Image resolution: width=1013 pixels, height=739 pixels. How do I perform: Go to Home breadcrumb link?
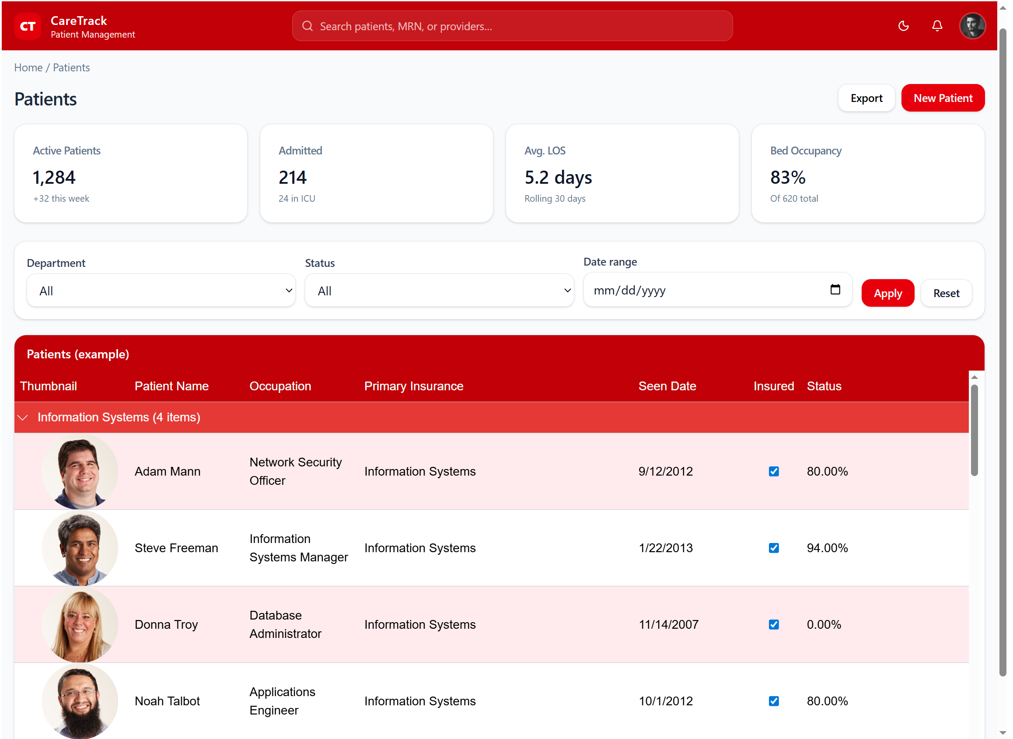28,67
